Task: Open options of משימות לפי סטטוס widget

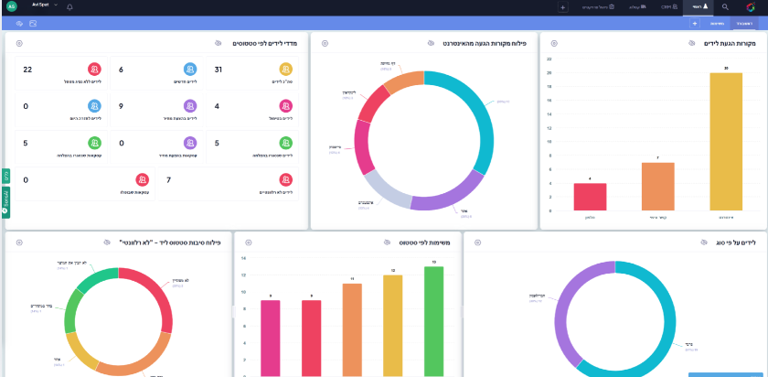Action: coord(249,242)
